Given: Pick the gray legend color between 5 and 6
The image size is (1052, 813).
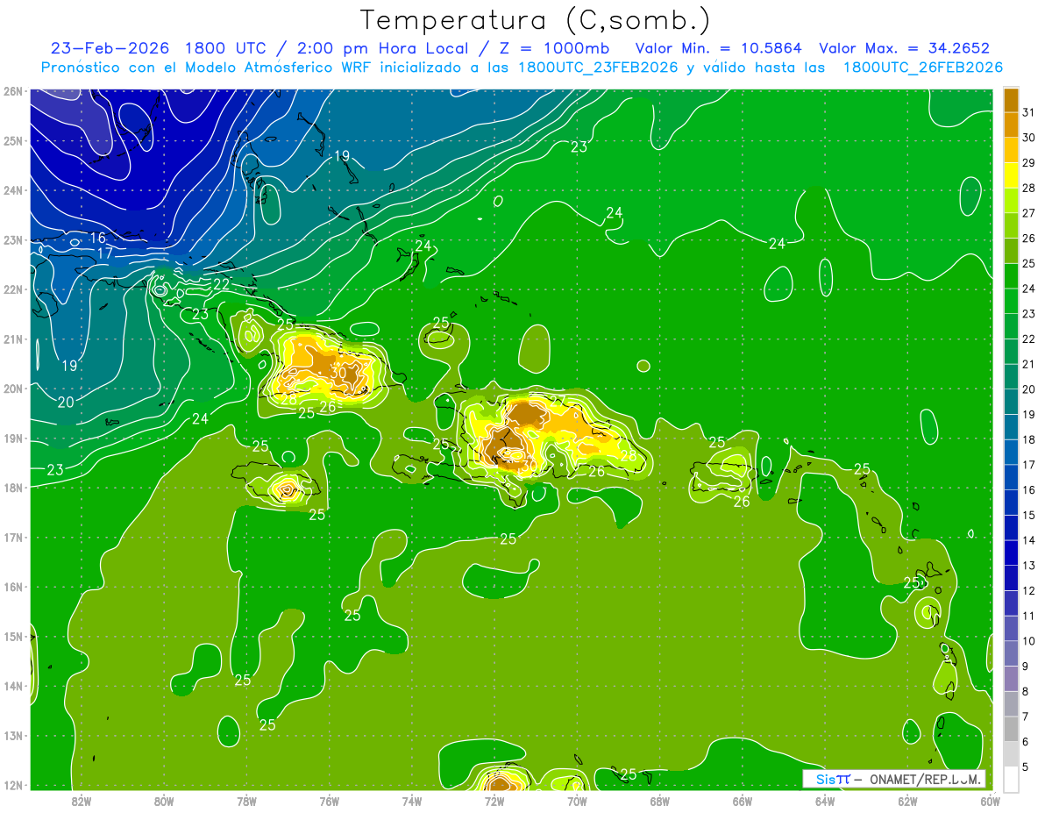Looking at the screenshot, I should 1011,754.
